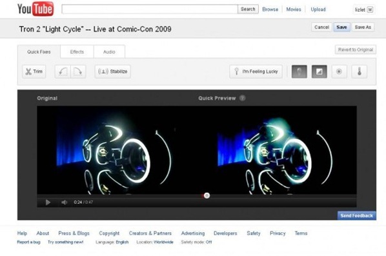Click the YouTube search input field
Viewport: 386px width, 256px height.
150,9
